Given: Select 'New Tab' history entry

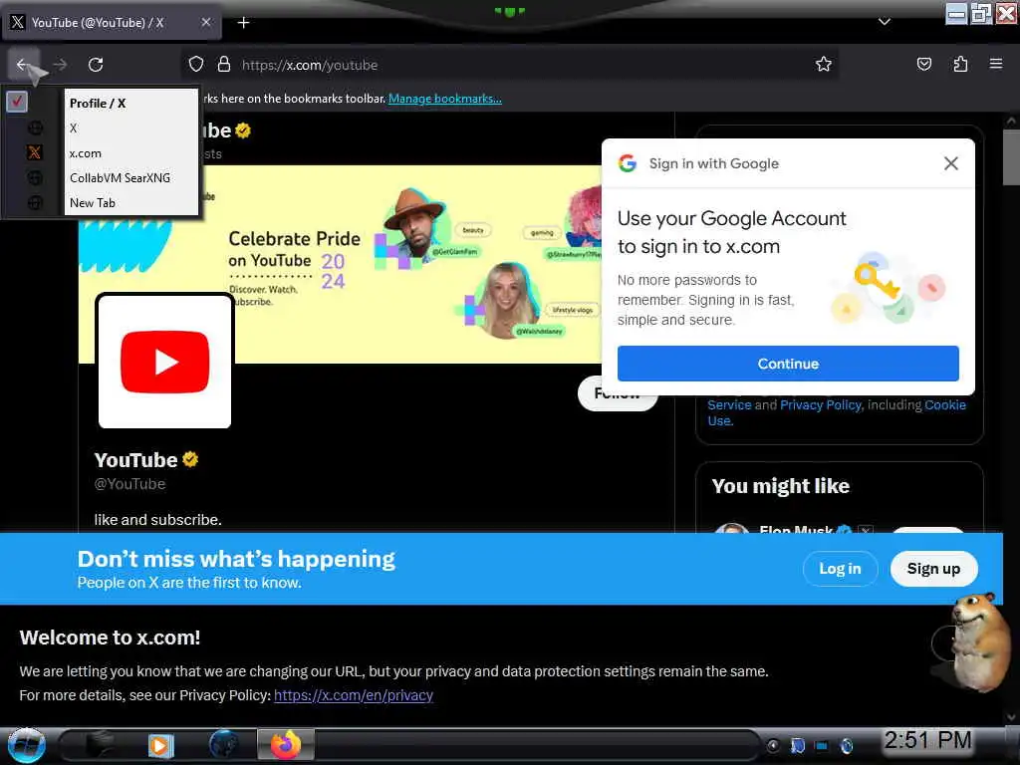Looking at the screenshot, I should [130, 203].
